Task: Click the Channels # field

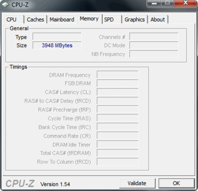Action: point(154,36)
